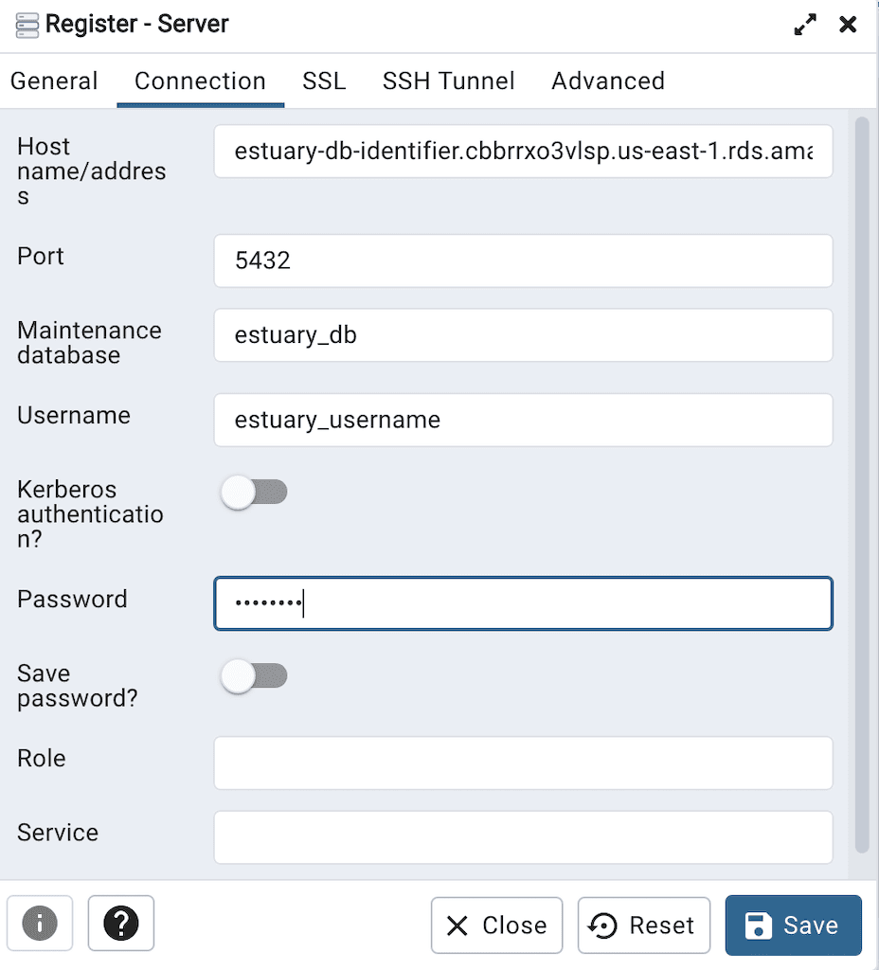
Task: Click the info icon at bottom left
Action: click(x=39, y=924)
